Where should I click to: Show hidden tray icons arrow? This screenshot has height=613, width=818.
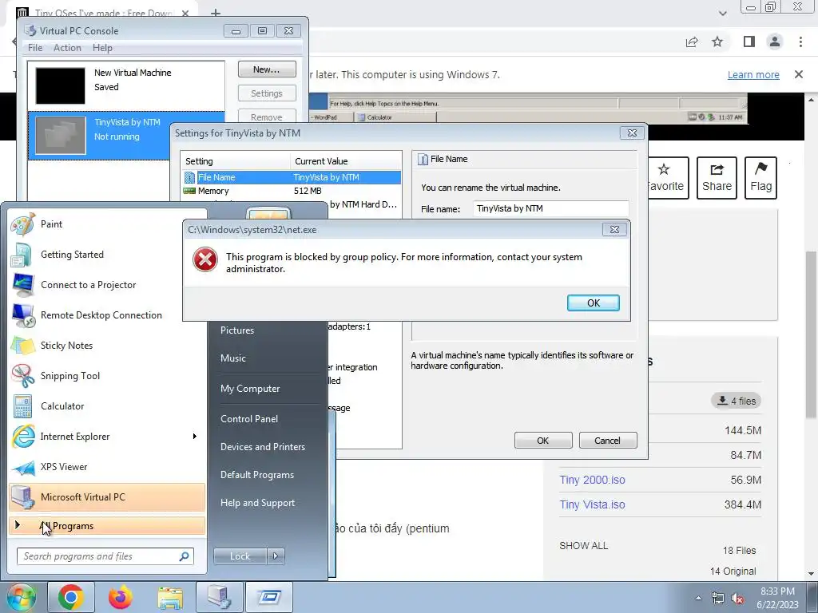click(x=698, y=599)
